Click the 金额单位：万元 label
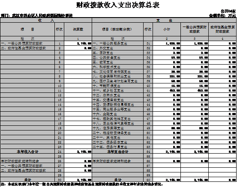This screenshot has width=237, height=187. click(x=222, y=15)
